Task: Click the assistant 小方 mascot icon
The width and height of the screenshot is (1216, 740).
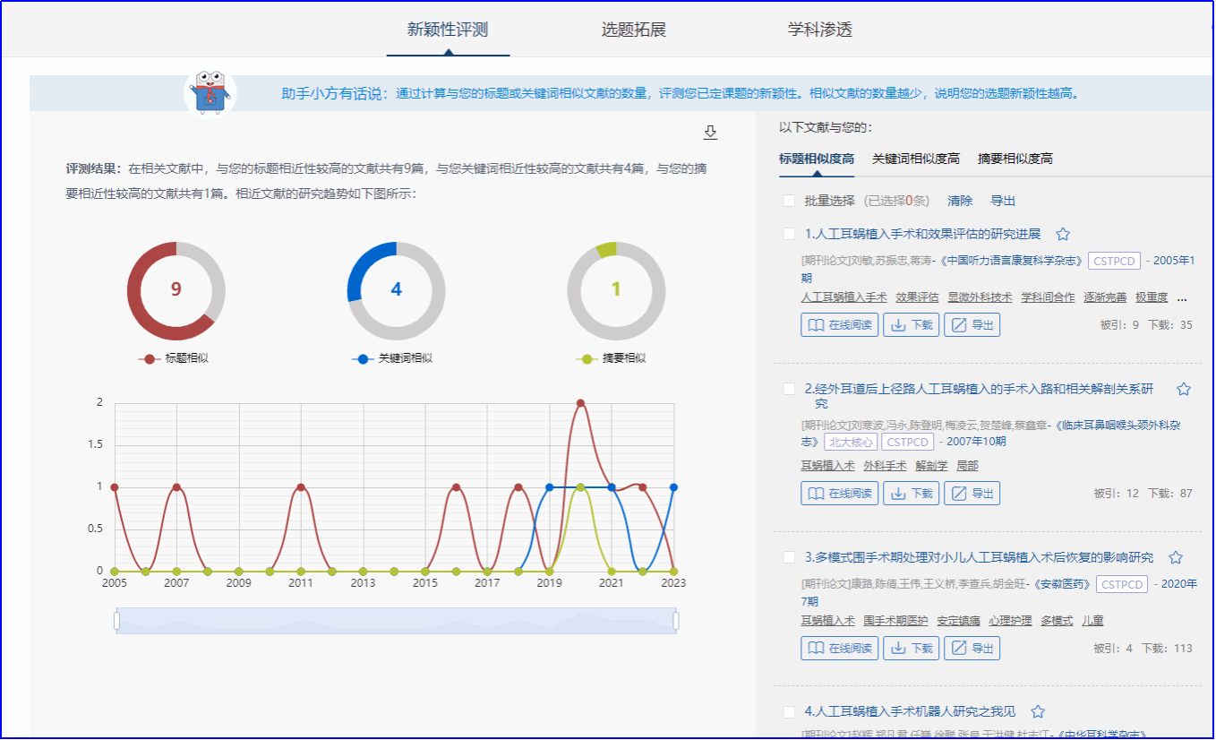Action: [210, 92]
